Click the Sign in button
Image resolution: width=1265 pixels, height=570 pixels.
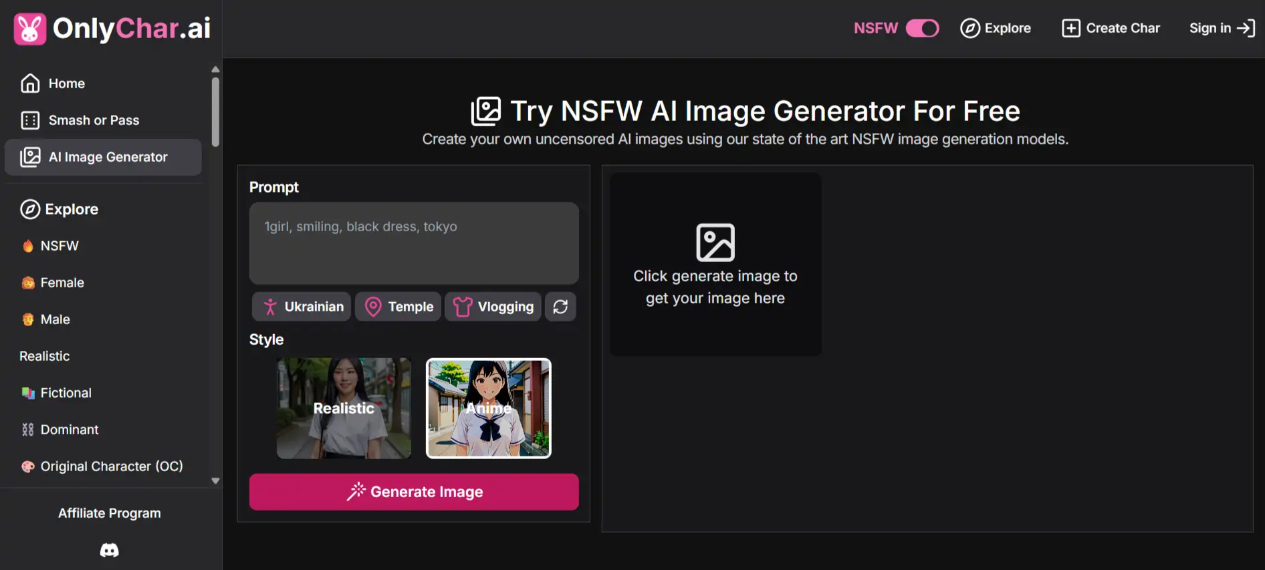(x=1222, y=28)
